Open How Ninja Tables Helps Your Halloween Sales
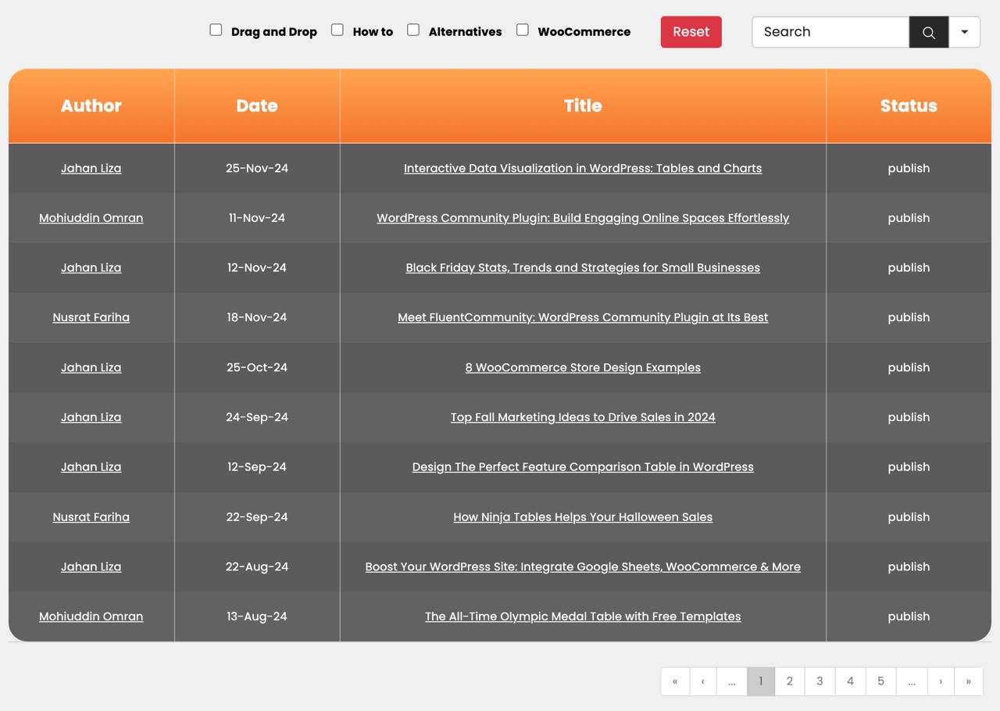The image size is (1000, 711). tap(583, 516)
